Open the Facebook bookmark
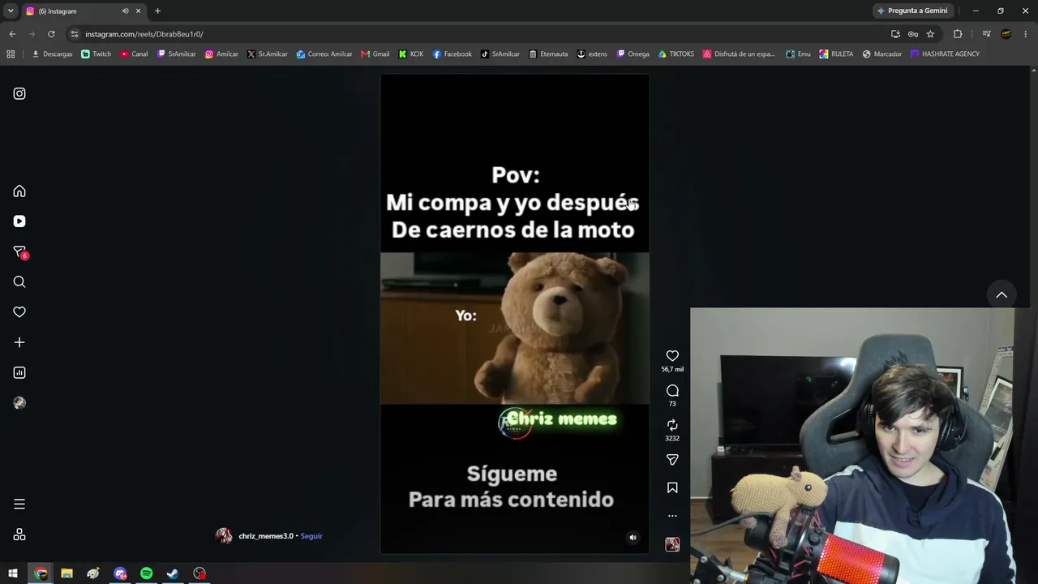Screen dimensions: 1038x584 [x=452, y=54]
